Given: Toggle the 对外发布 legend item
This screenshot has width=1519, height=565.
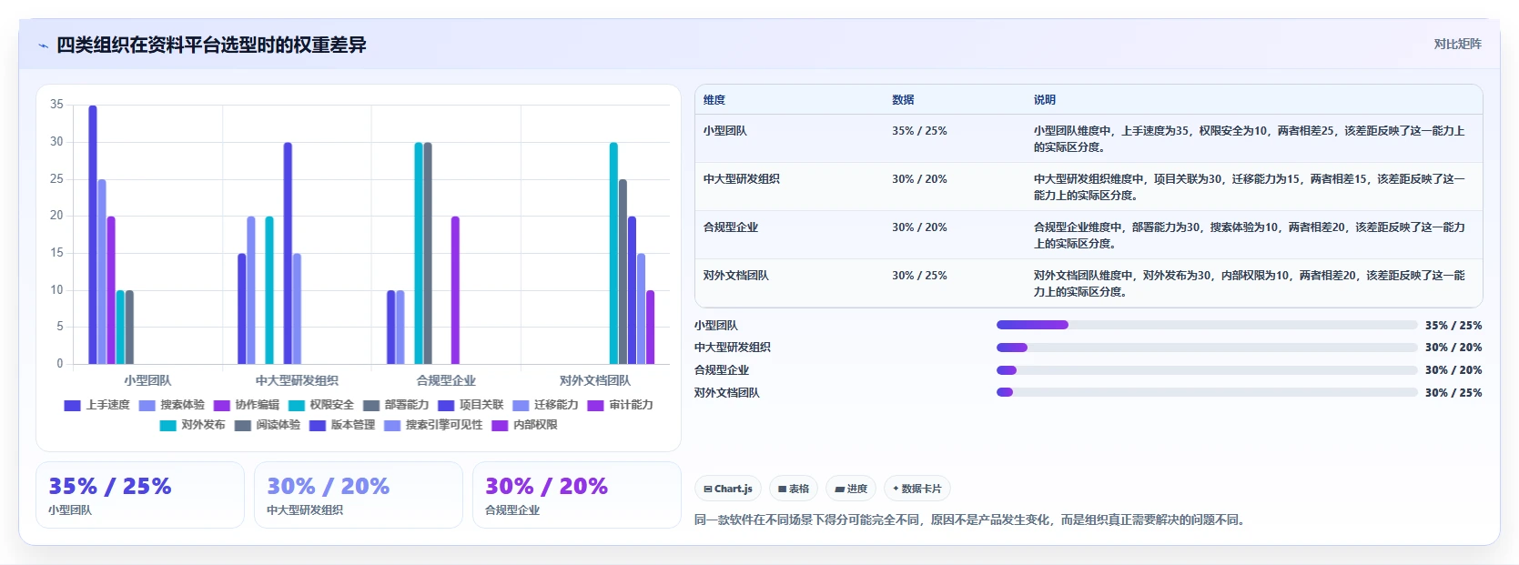Looking at the screenshot, I should click(192, 425).
